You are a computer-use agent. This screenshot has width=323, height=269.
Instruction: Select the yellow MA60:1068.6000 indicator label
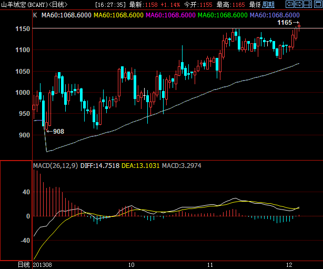click(118, 15)
